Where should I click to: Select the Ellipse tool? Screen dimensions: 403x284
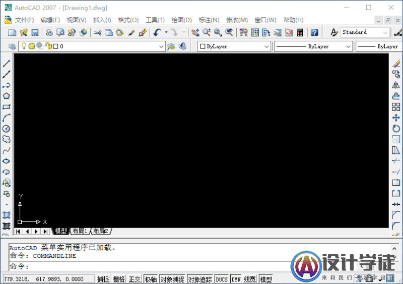[x=7, y=161]
